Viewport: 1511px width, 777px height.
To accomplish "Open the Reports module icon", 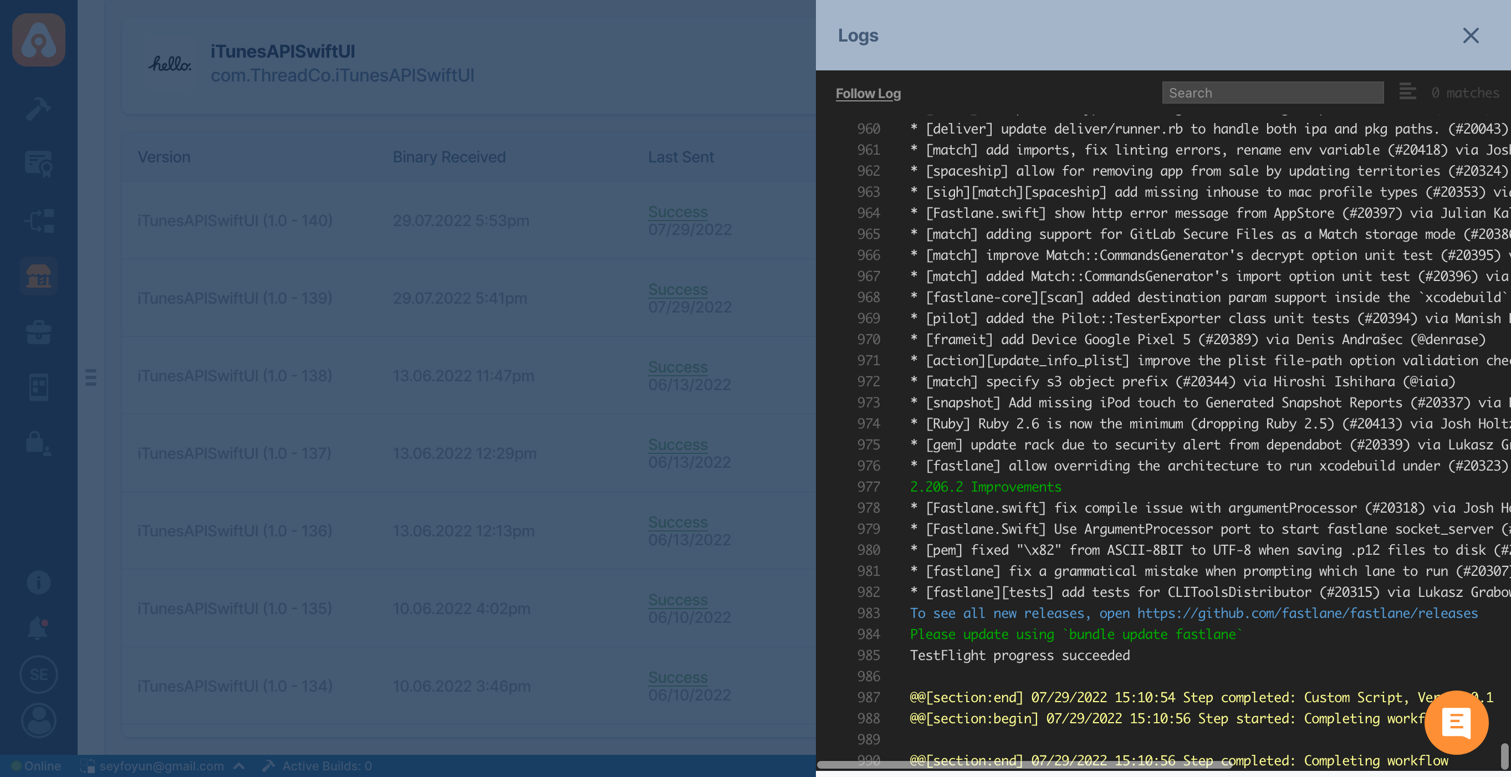I will [x=39, y=387].
